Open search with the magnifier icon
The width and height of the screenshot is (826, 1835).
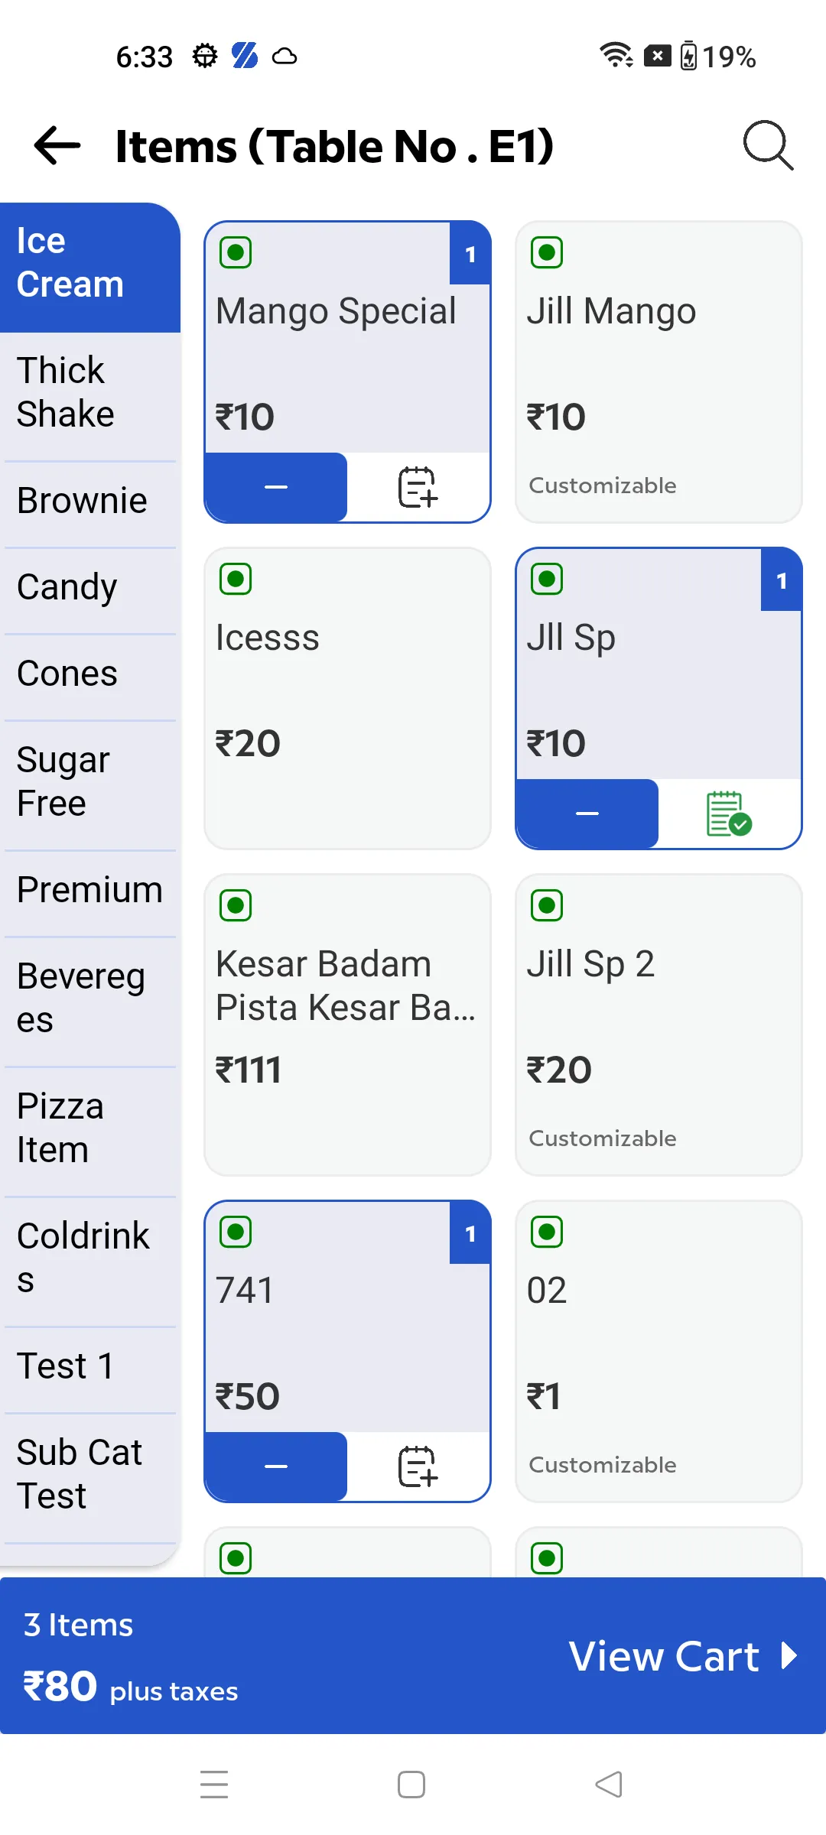click(x=768, y=145)
